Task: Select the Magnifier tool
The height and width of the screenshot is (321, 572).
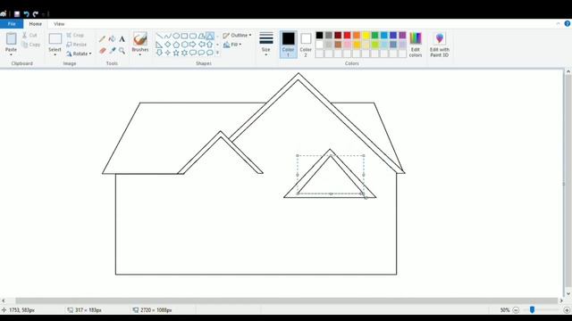Action: 122,51
